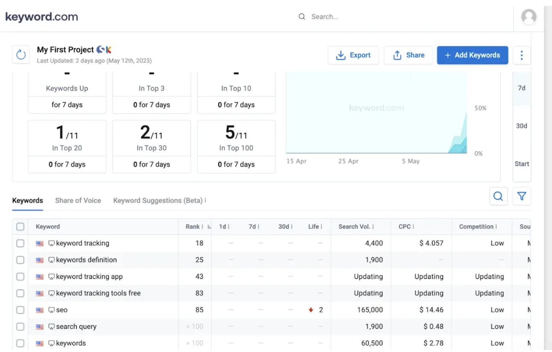The width and height of the screenshot is (552, 352).
Task: Click the refresh project data icon
Action: click(x=21, y=55)
